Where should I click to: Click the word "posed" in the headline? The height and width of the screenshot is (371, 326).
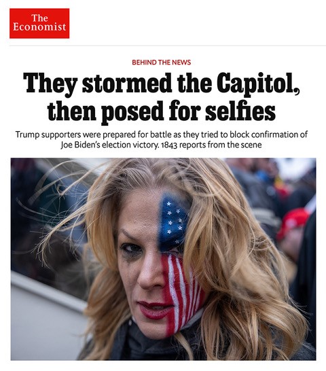pyautogui.click(x=132, y=111)
